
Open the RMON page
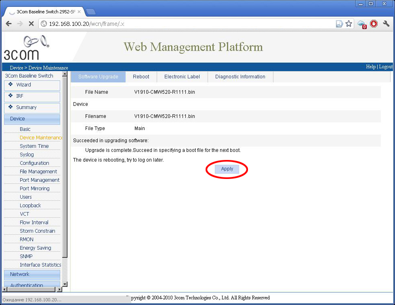[x=26, y=240]
